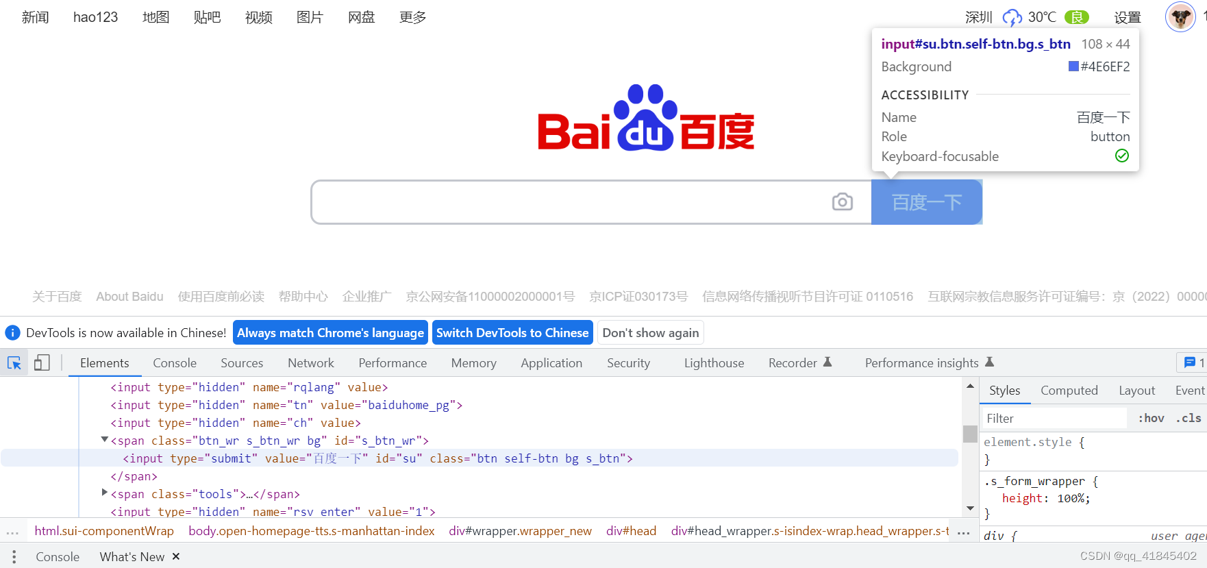Image resolution: width=1207 pixels, height=568 pixels.
Task: Open the user avatar profile picture
Action: [x=1180, y=17]
